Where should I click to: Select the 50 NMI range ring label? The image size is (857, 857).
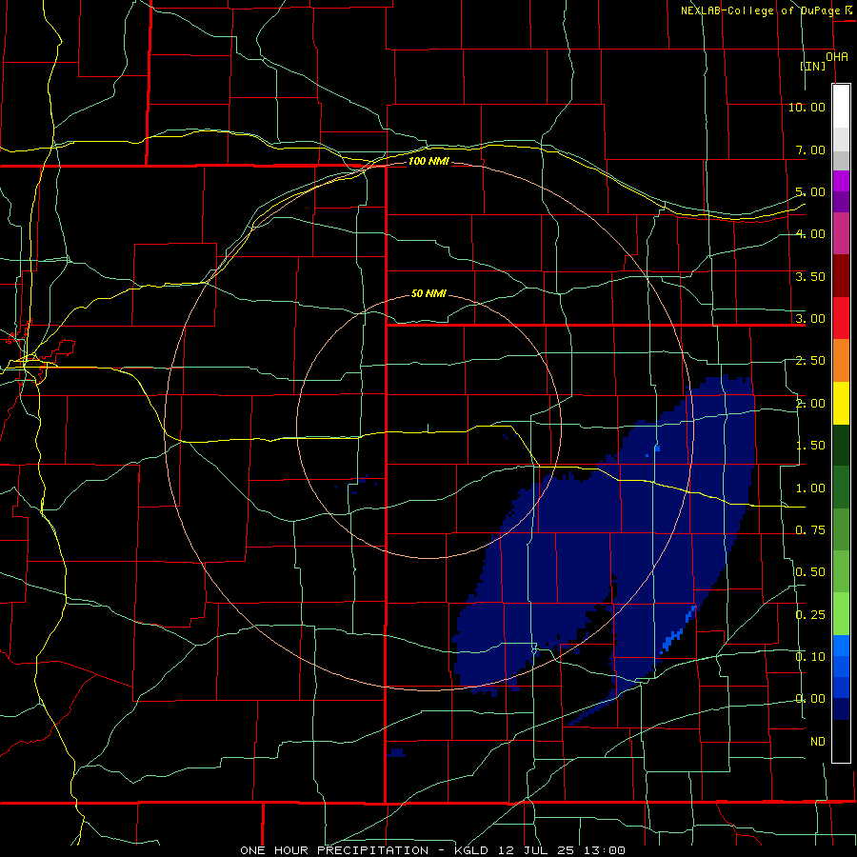pos(428,294)
